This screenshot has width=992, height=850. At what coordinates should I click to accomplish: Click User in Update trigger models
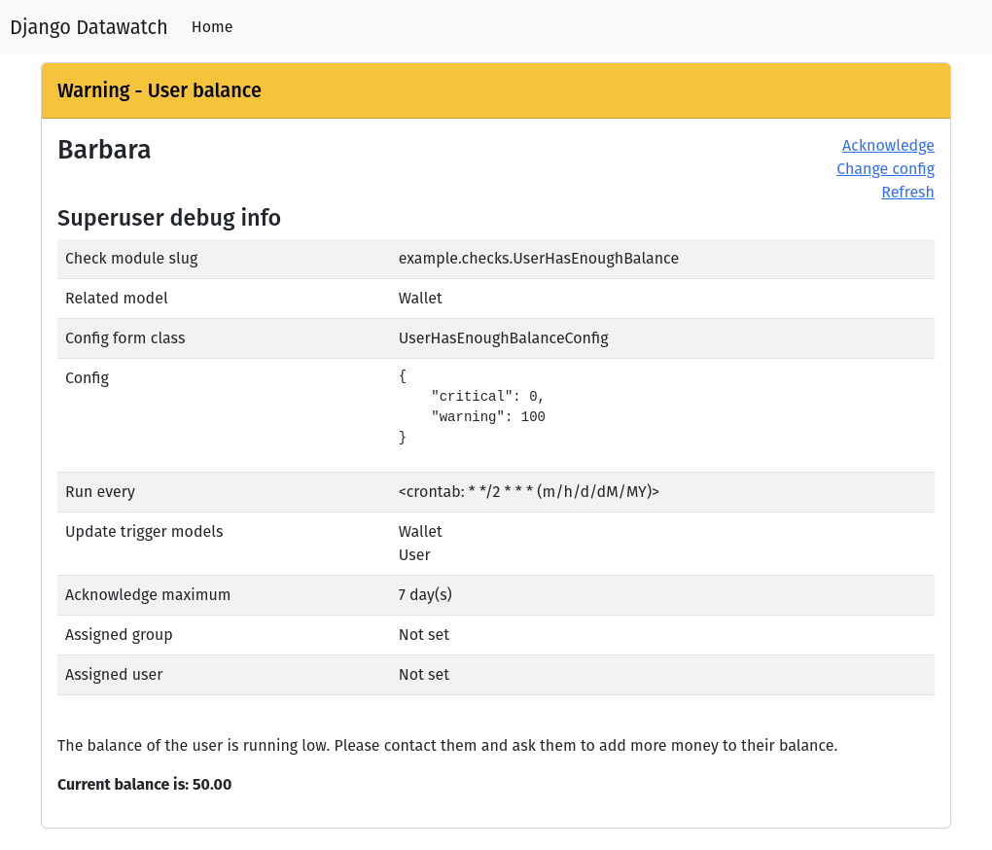414,555
